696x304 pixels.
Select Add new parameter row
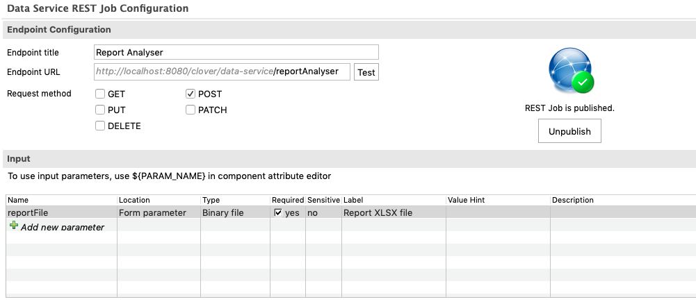pos(62,227)
